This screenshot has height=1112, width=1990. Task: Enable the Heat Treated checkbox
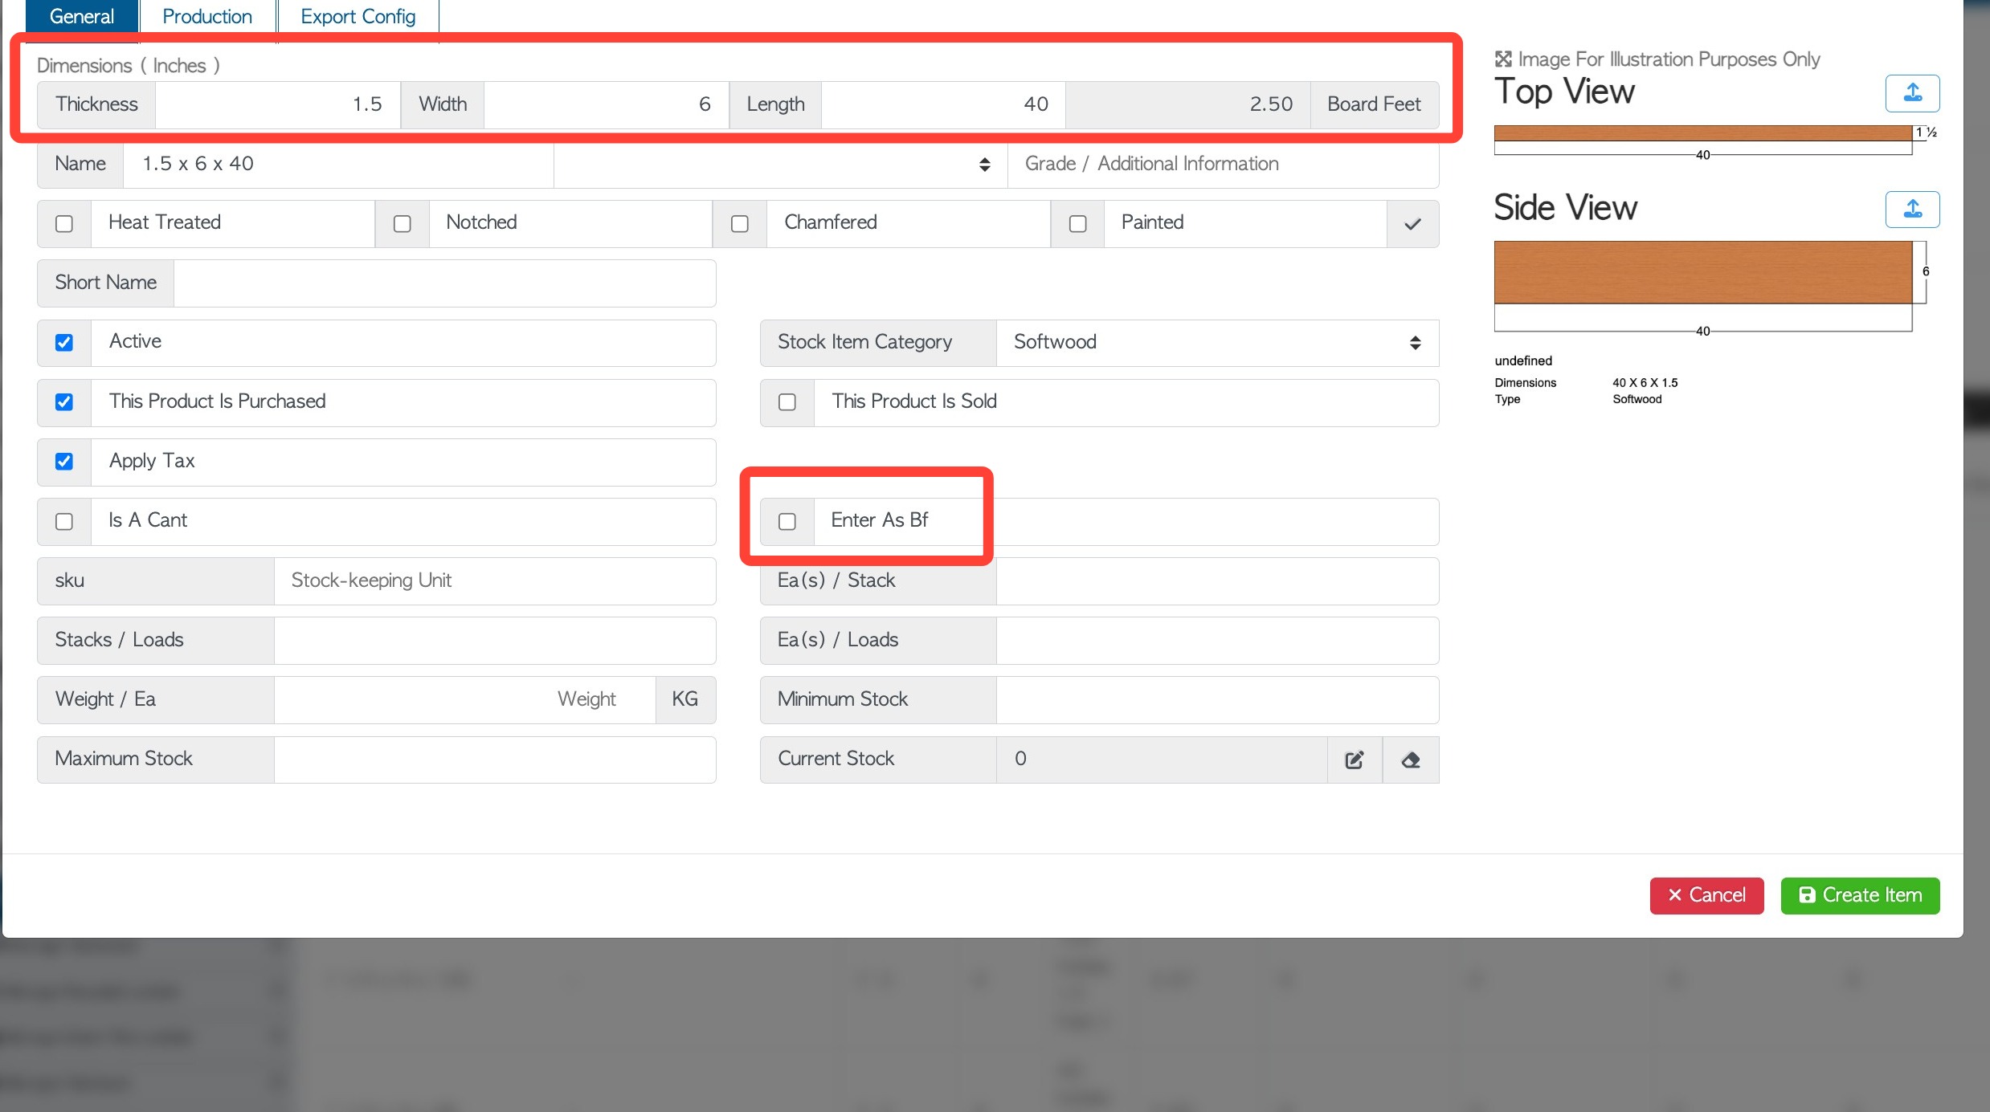(x=64, y=224)
